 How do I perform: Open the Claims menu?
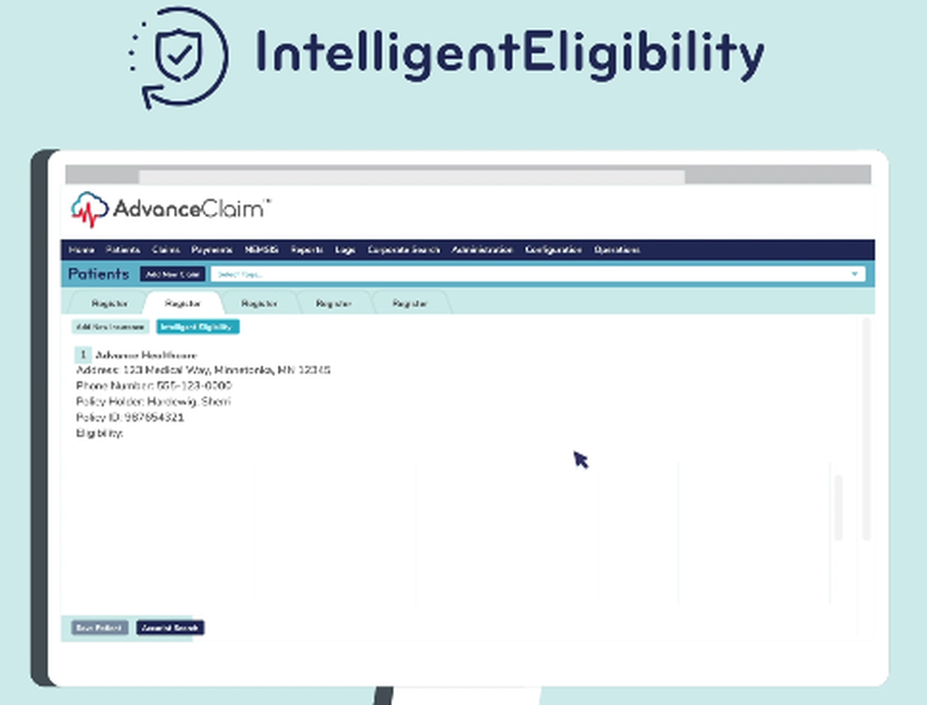pyautogui.click(x=165, y=249)
